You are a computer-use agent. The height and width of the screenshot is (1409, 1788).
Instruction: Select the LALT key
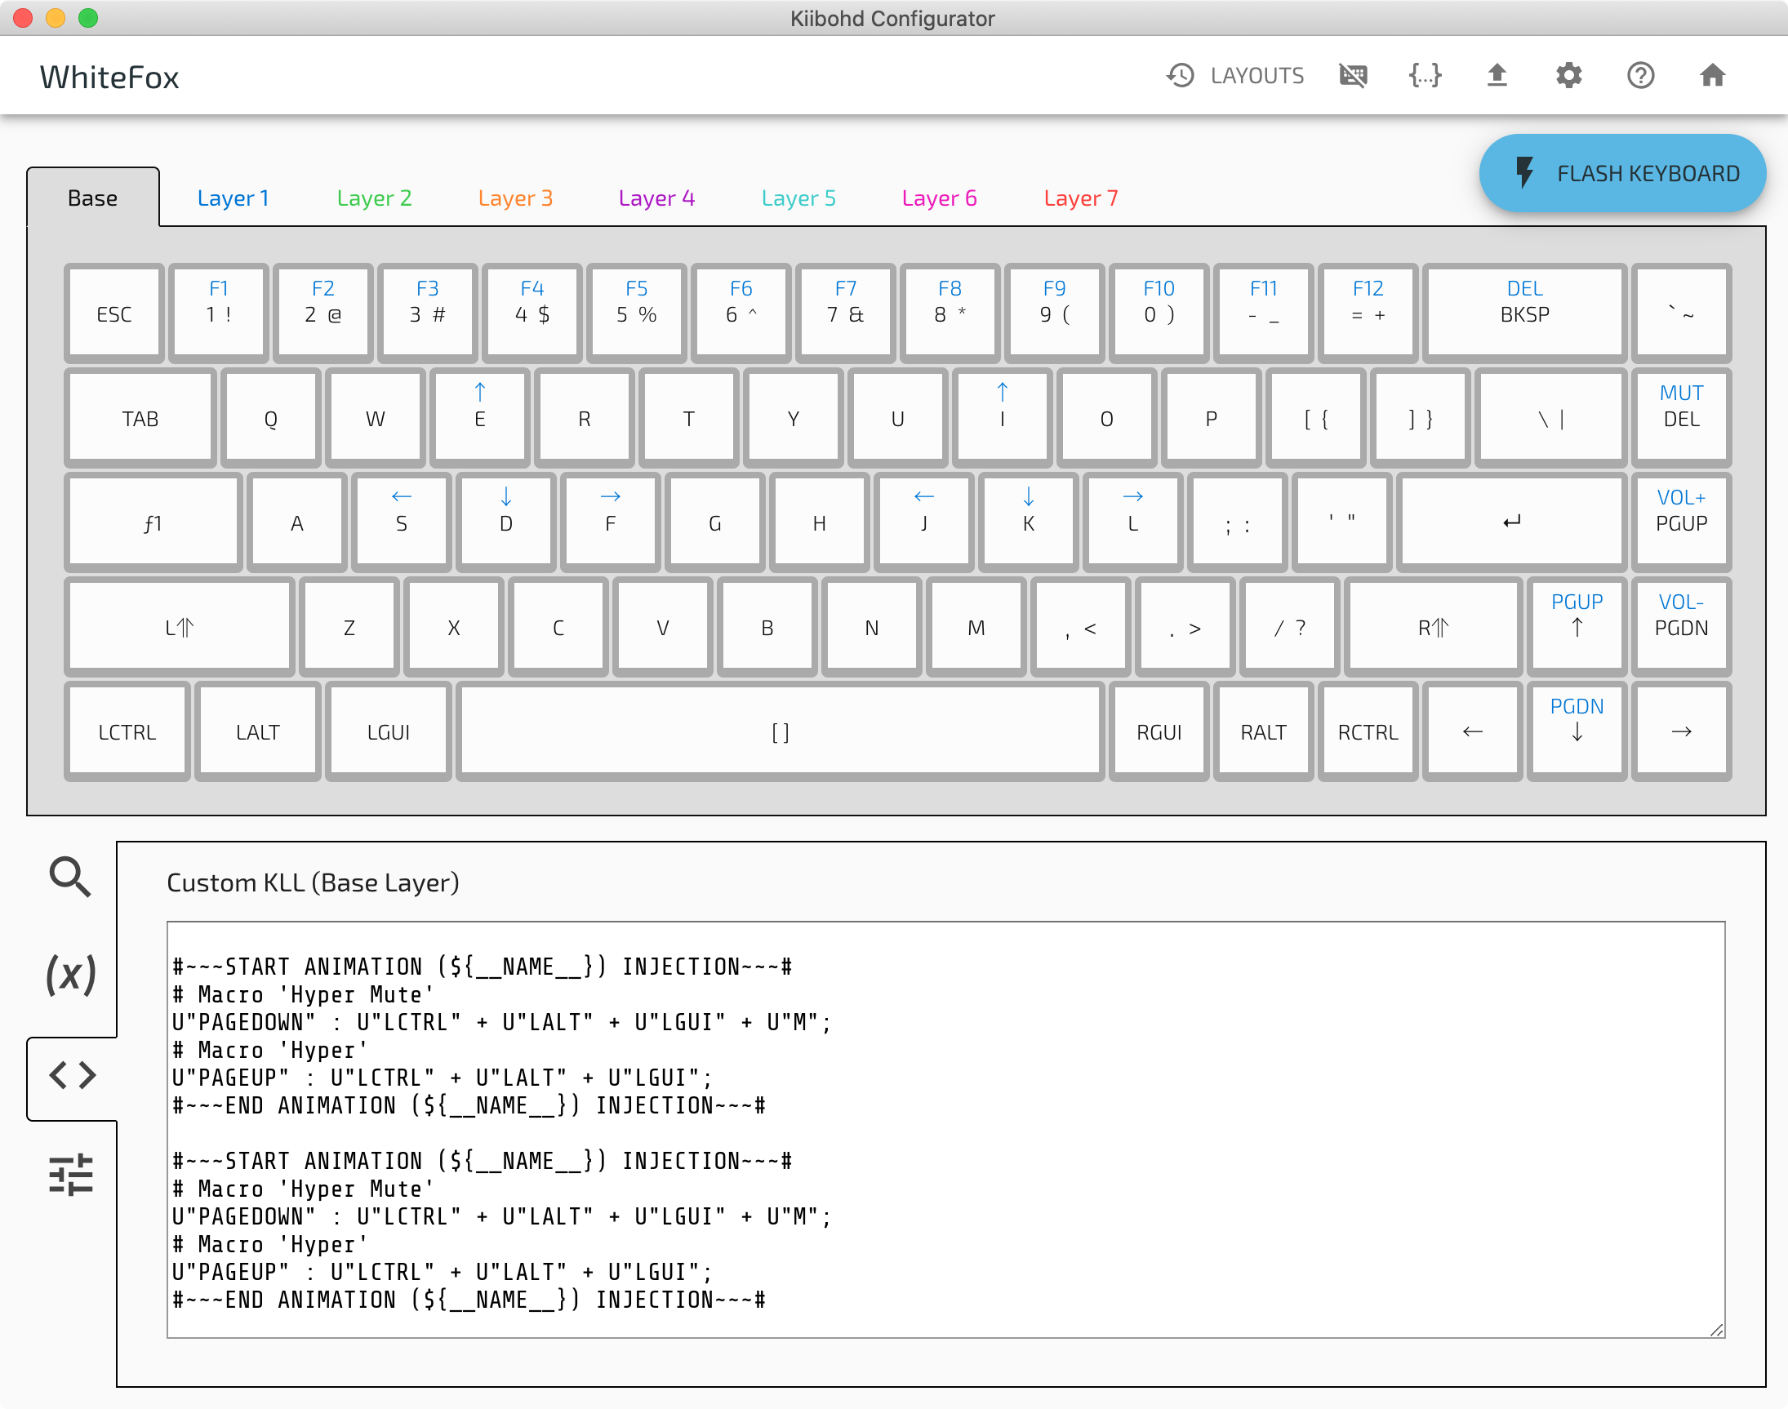257,731
